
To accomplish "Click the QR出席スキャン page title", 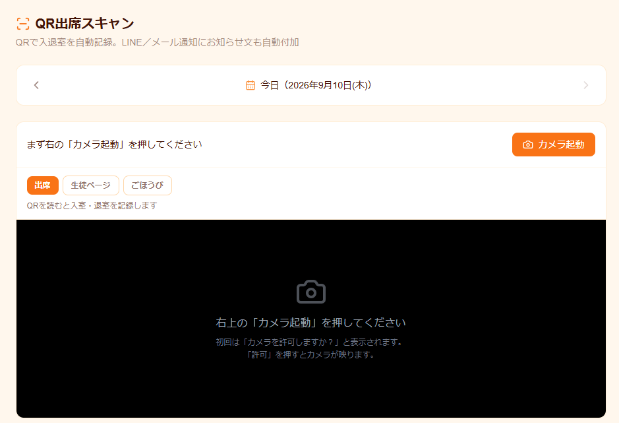I will coord(85,24).
